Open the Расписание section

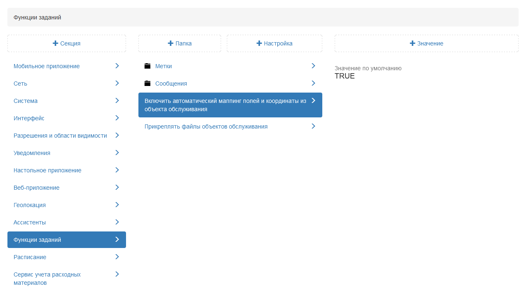30,257
